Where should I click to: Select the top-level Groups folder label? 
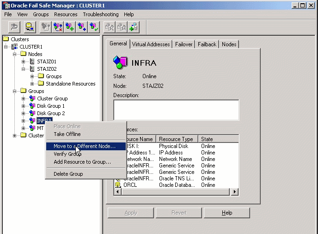36,91
